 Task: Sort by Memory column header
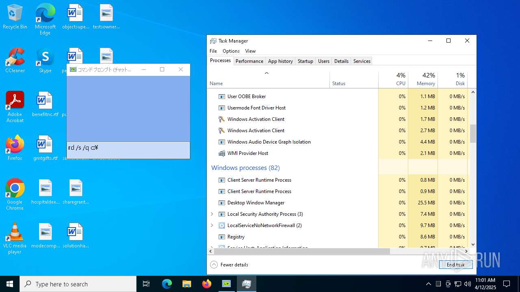tap(423, 79)
